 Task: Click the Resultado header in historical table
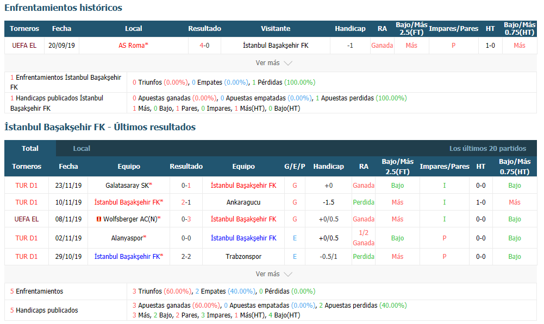click(x=204, y=29)
